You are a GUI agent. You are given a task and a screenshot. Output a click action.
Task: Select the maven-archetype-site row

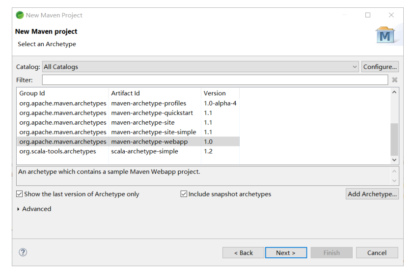coord(128,123)
